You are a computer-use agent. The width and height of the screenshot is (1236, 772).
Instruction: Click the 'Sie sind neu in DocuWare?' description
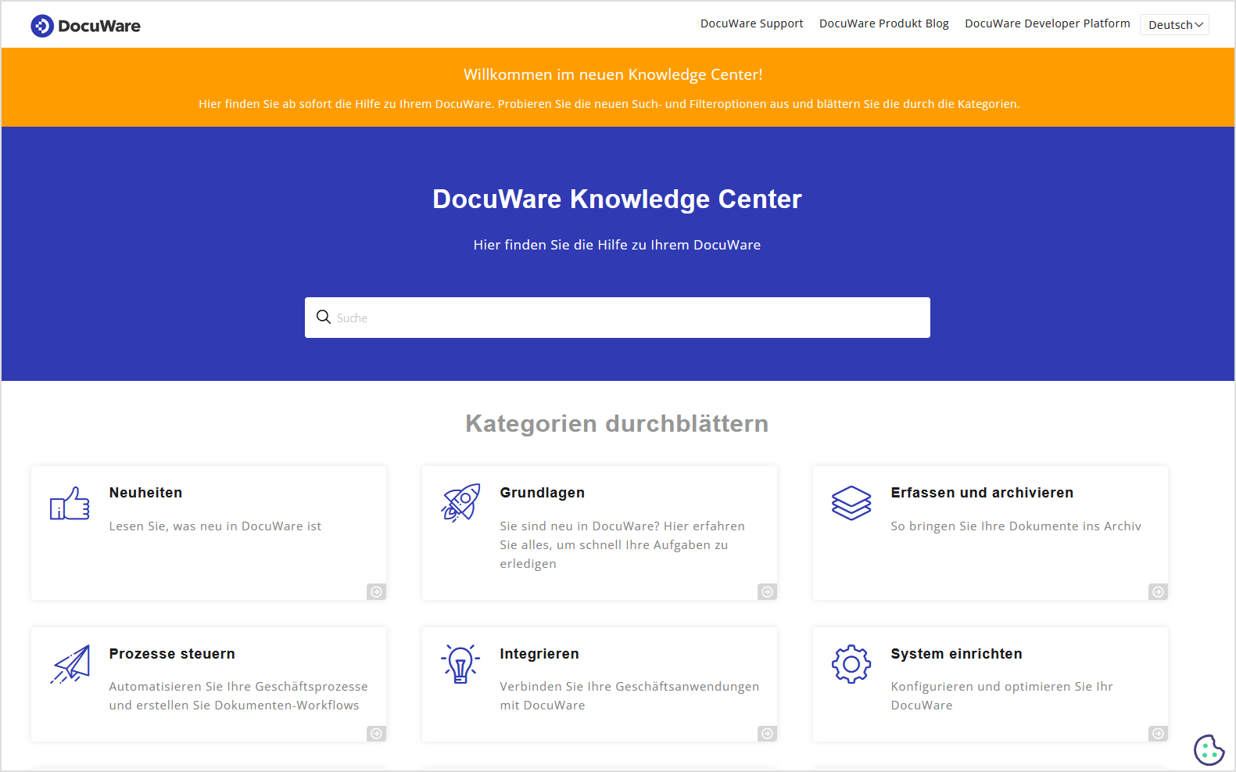click(622, 545)
